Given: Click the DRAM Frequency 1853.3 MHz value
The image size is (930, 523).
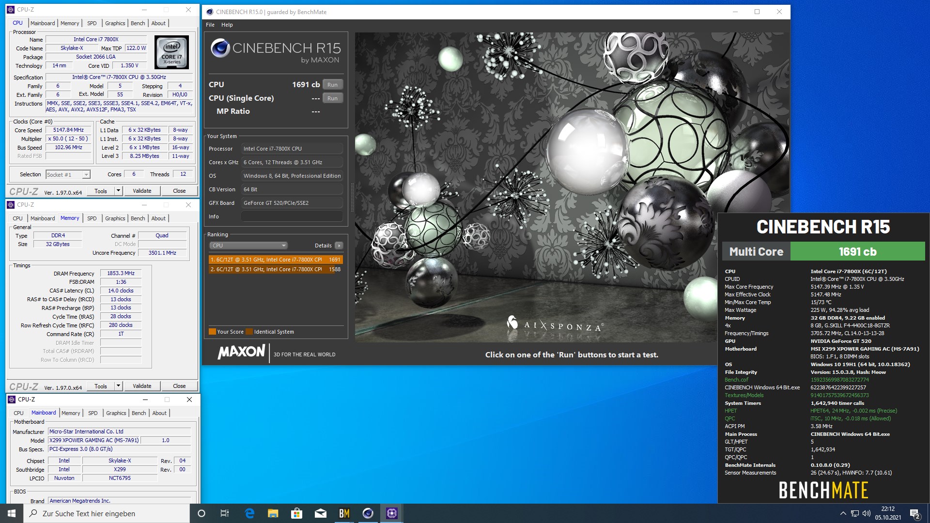Looking at the screenshot, I should (121, 273).
